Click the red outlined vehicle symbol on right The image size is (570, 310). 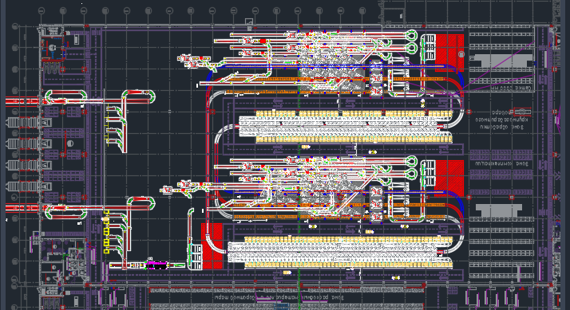pyautogui.click(x=521, y=112)
